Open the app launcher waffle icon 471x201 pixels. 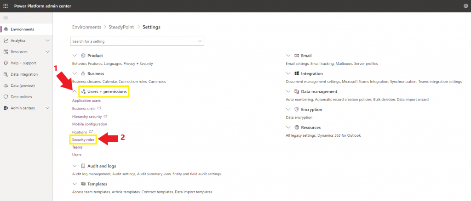click(6, 6)
